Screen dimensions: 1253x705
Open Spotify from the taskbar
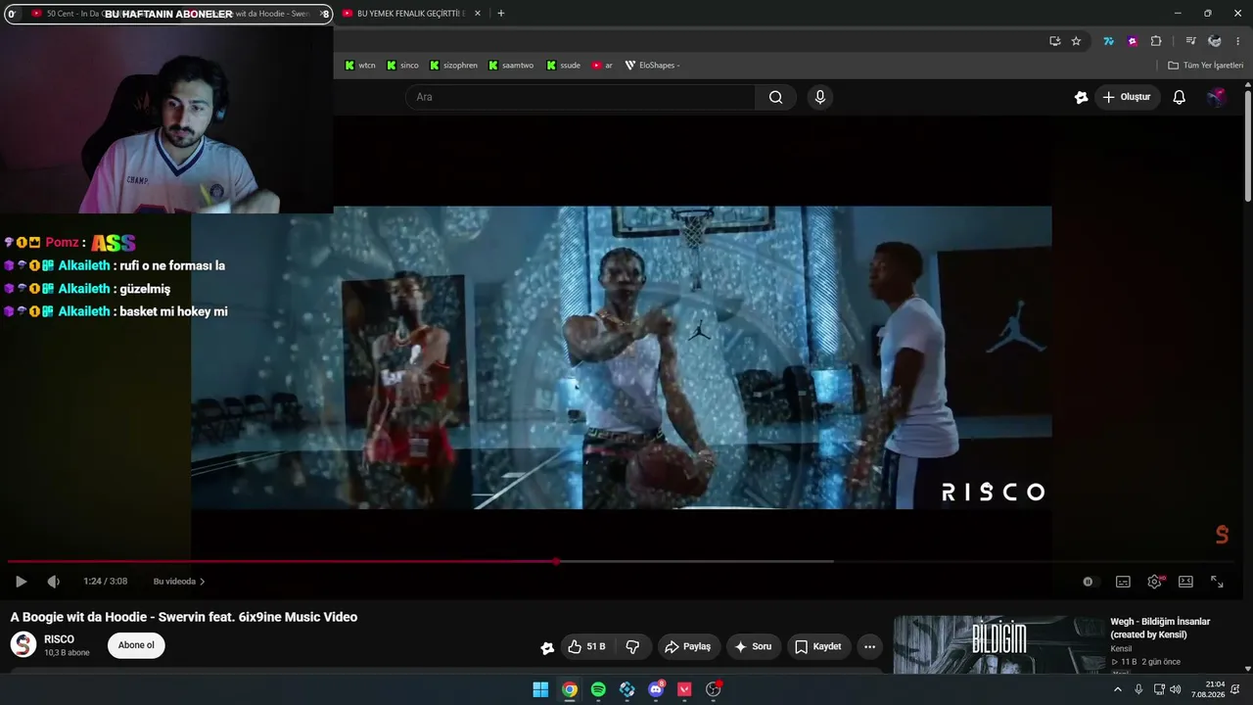pos(598,689)
